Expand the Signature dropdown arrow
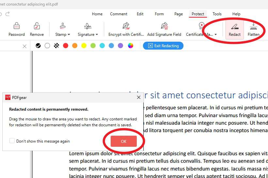The height and width of the screenshot is (178, 268). pyautogui.click(x=97, y=34)
